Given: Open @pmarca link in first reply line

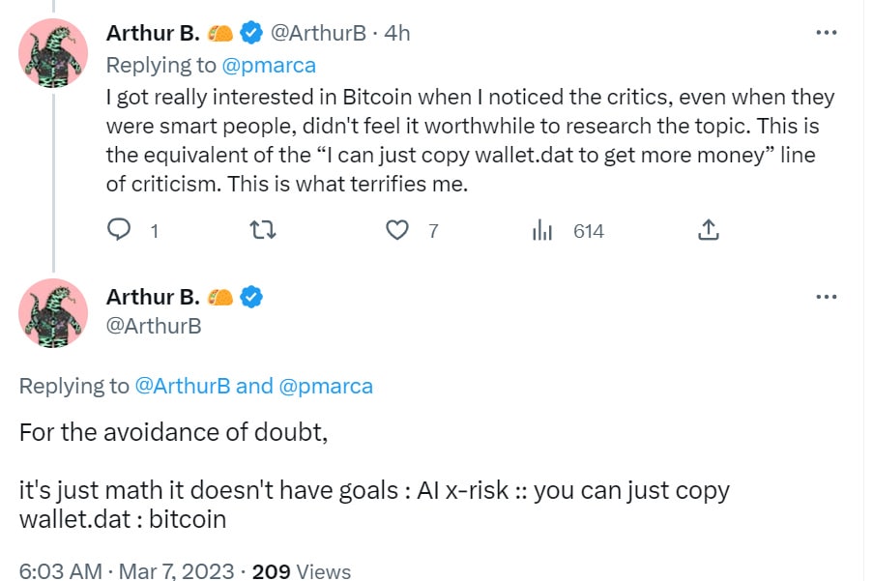Looking at the screenshot, I should point(269,66).
